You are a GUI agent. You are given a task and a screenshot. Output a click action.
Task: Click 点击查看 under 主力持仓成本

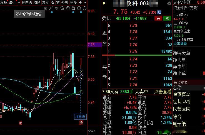tap(180, 43)
